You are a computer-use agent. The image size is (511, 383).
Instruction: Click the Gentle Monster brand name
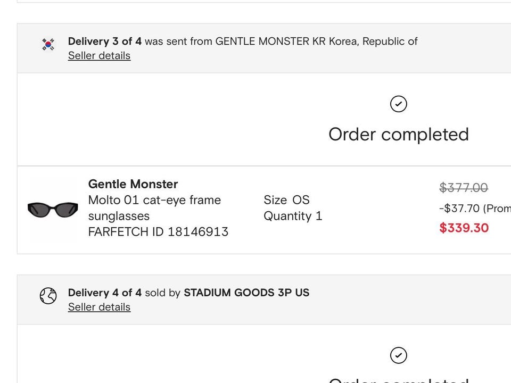click(x=133, y=184)
